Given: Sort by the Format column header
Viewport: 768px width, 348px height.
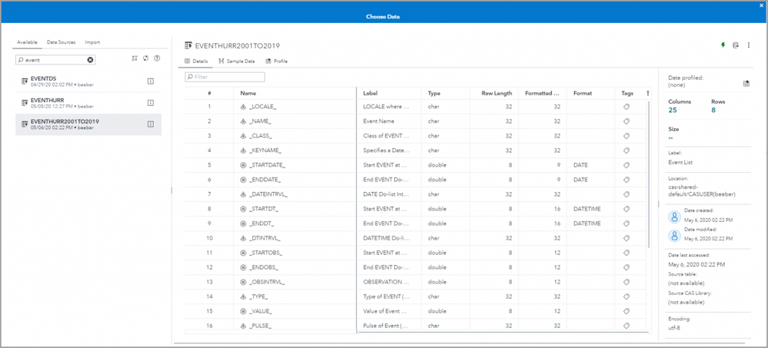Looking at the screenshot, I should [583, 94].
